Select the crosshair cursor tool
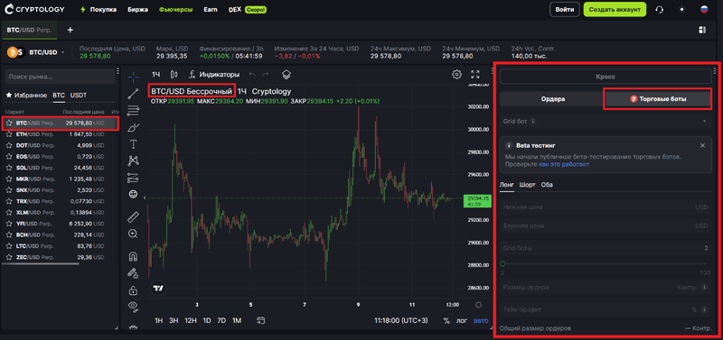This screenshot has width=723, height=340. (133, 77)
